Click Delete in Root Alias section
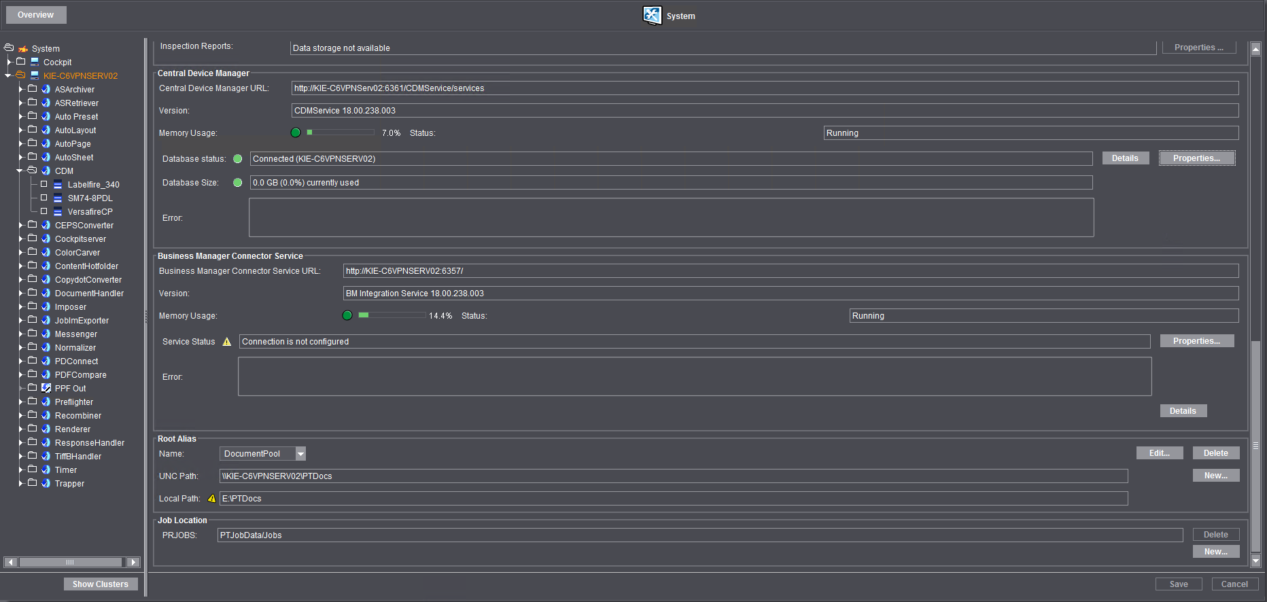The width and height of the screenshot is (1267, 602). coord(1216,453)
